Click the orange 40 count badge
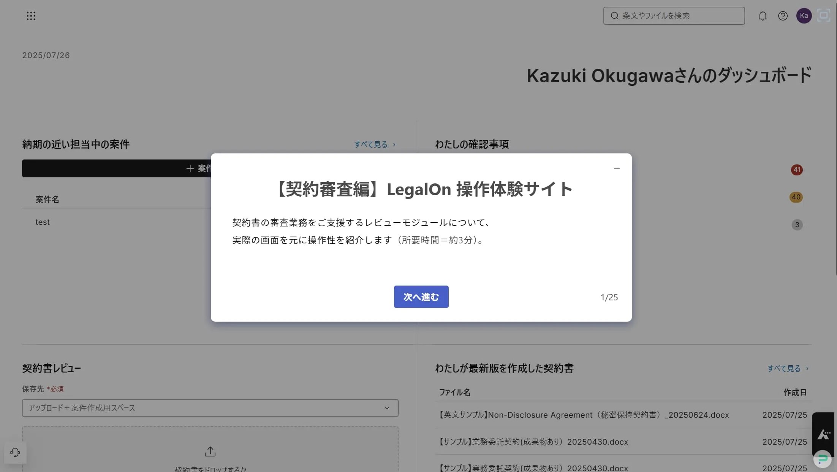The width and height of the screenshot is (837, 472). coord(796,197)
